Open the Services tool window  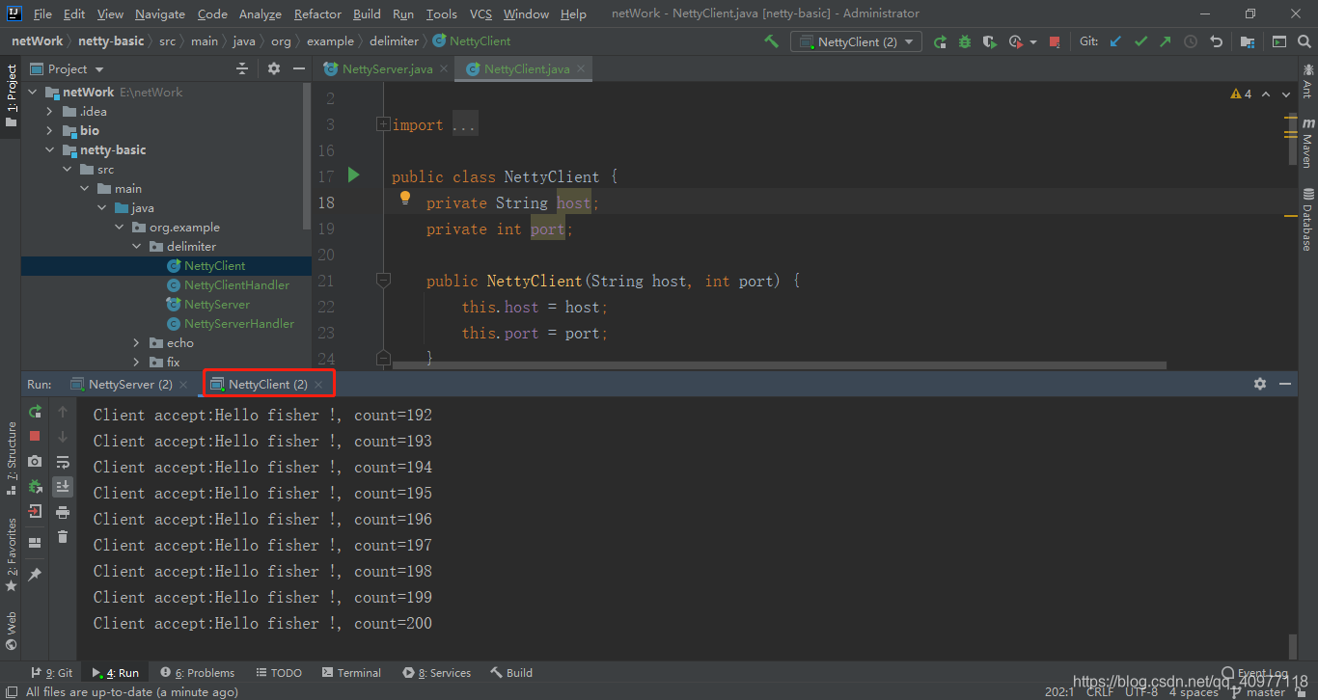pos(437,673)
